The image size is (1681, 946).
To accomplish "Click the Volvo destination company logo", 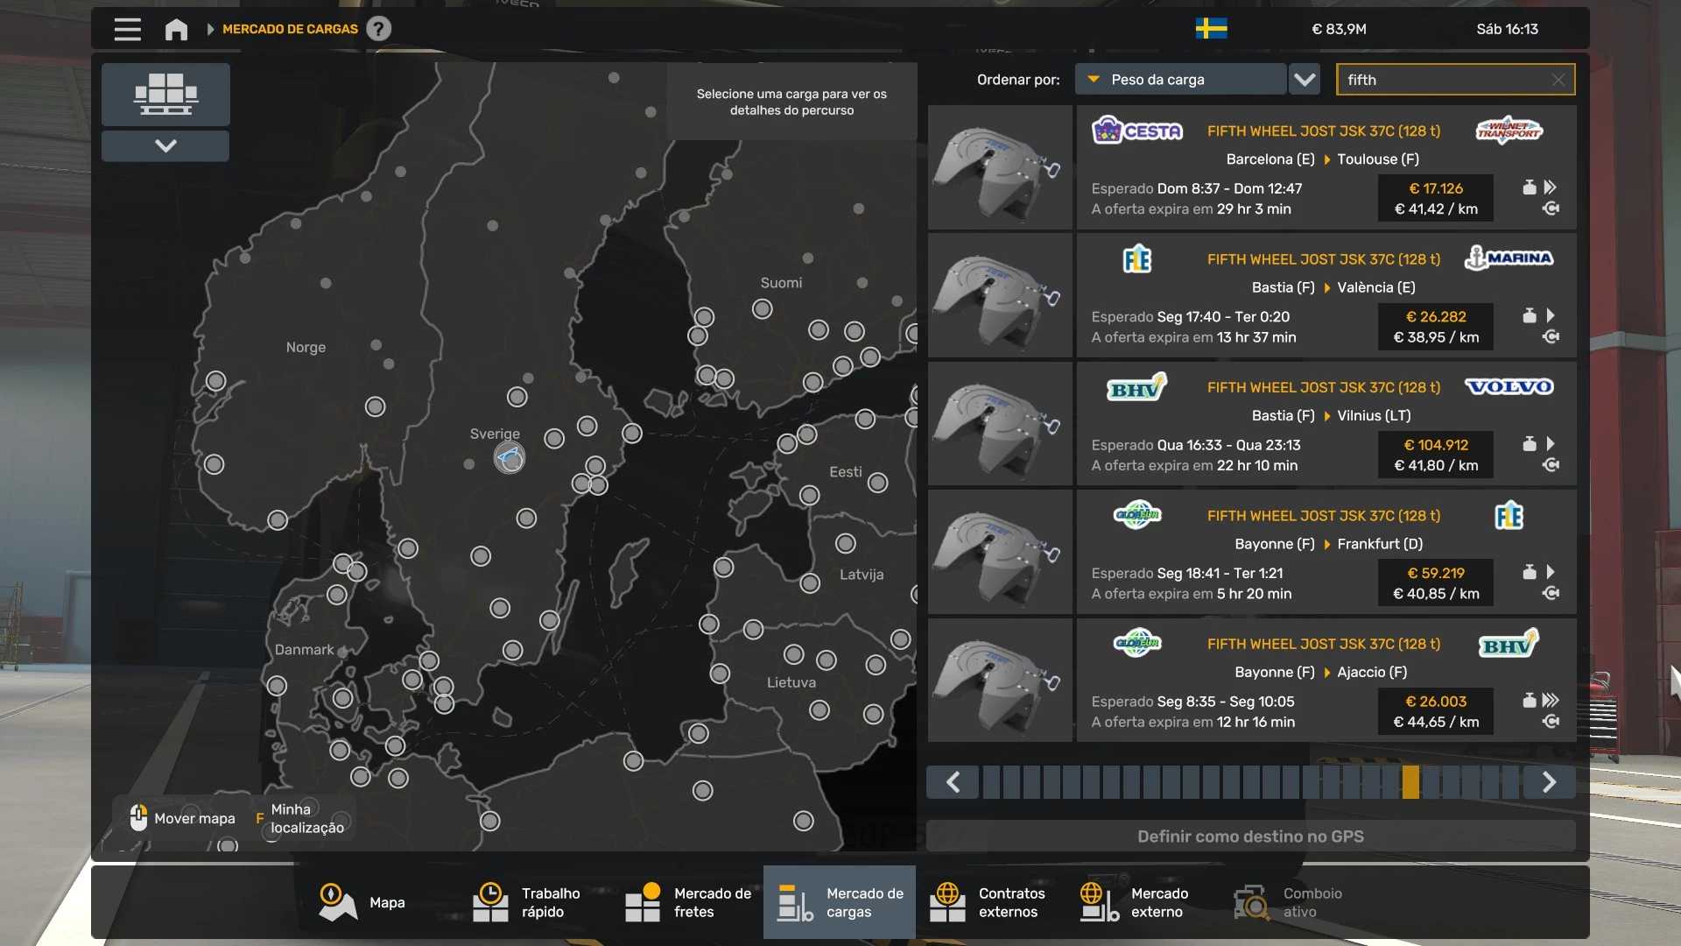I will (x=1509, y=386).
